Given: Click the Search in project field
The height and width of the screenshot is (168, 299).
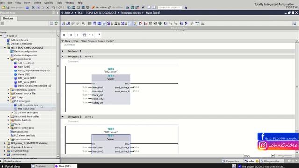Looking at the screenshot, I should coord(170,7).
